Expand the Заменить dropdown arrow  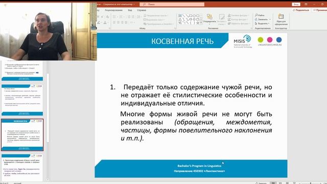[270, 19]
